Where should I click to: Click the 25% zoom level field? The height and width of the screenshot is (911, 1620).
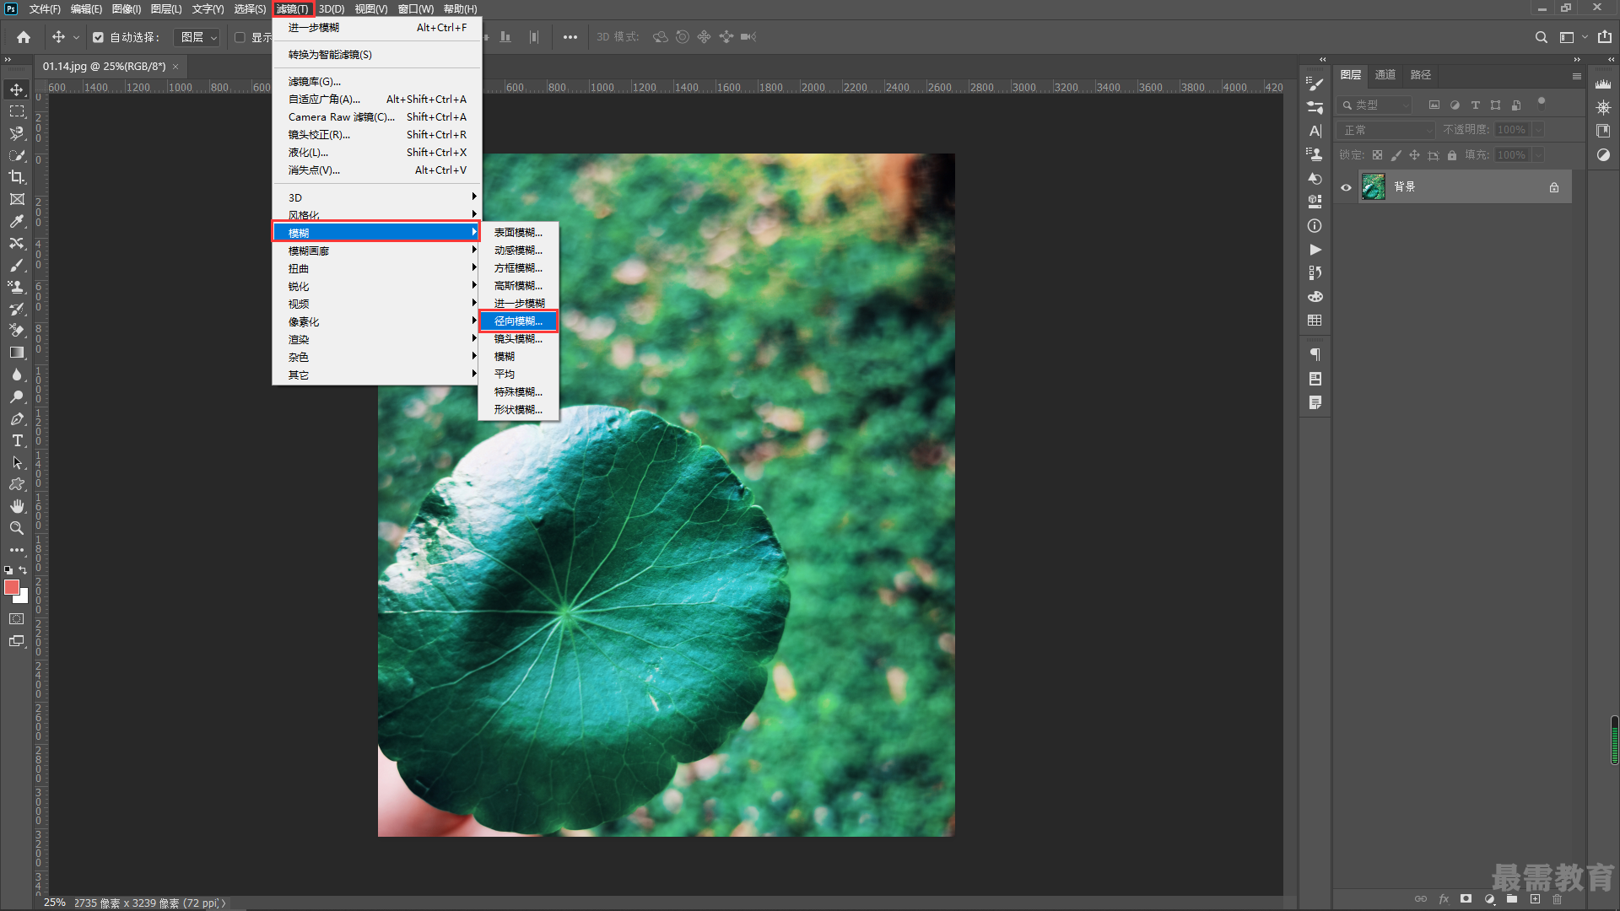(x=54, y=903)
